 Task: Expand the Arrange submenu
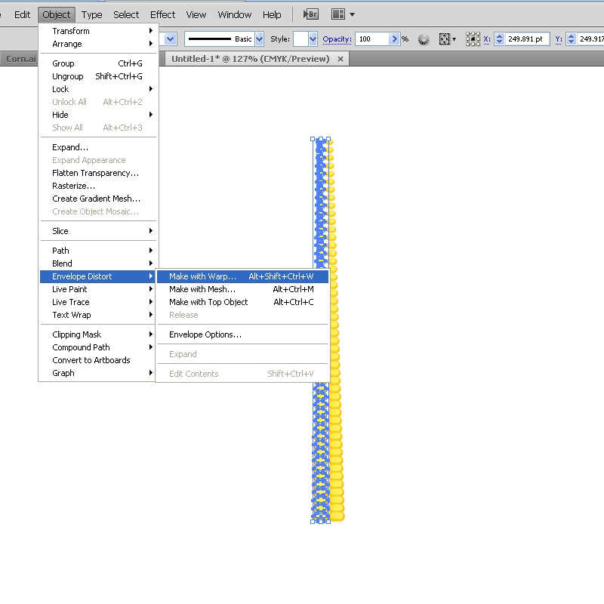point(98,44)
